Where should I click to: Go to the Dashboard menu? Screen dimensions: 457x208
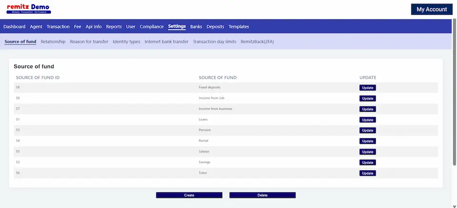pos(14,27)
